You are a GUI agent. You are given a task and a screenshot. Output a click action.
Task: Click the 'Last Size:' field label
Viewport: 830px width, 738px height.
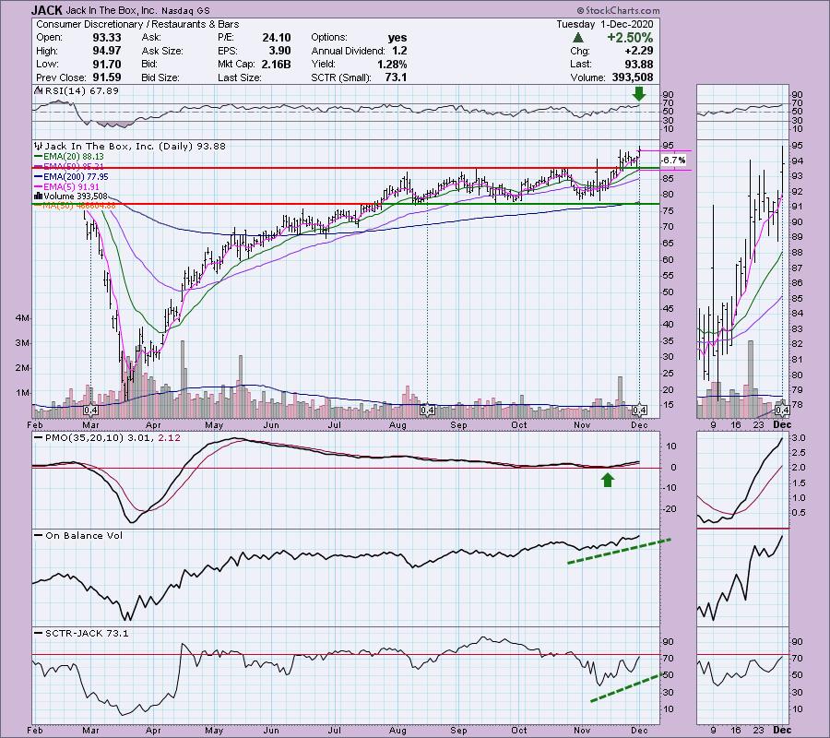239,77
